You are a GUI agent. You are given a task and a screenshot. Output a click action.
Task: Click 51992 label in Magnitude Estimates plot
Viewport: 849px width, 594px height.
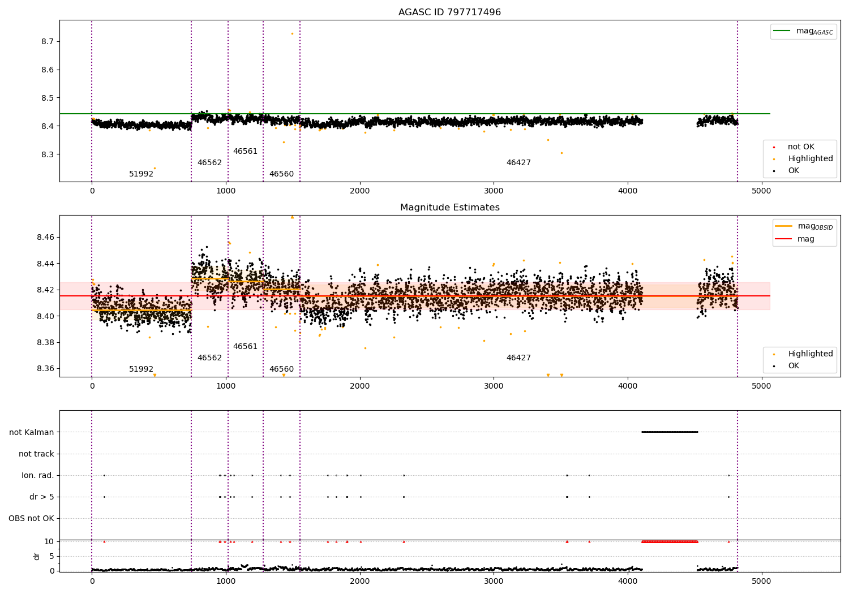tap(141, 369)
